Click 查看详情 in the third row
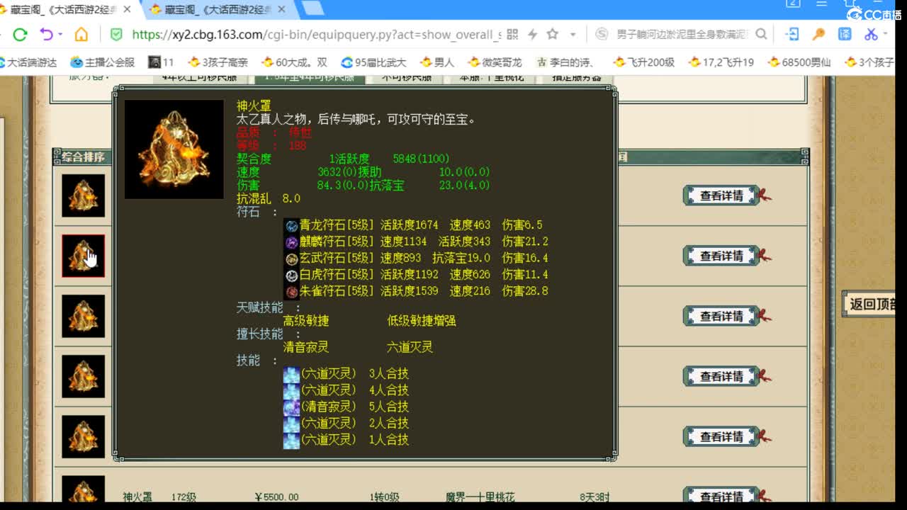907x510 pixels. (x=721, y=316)
